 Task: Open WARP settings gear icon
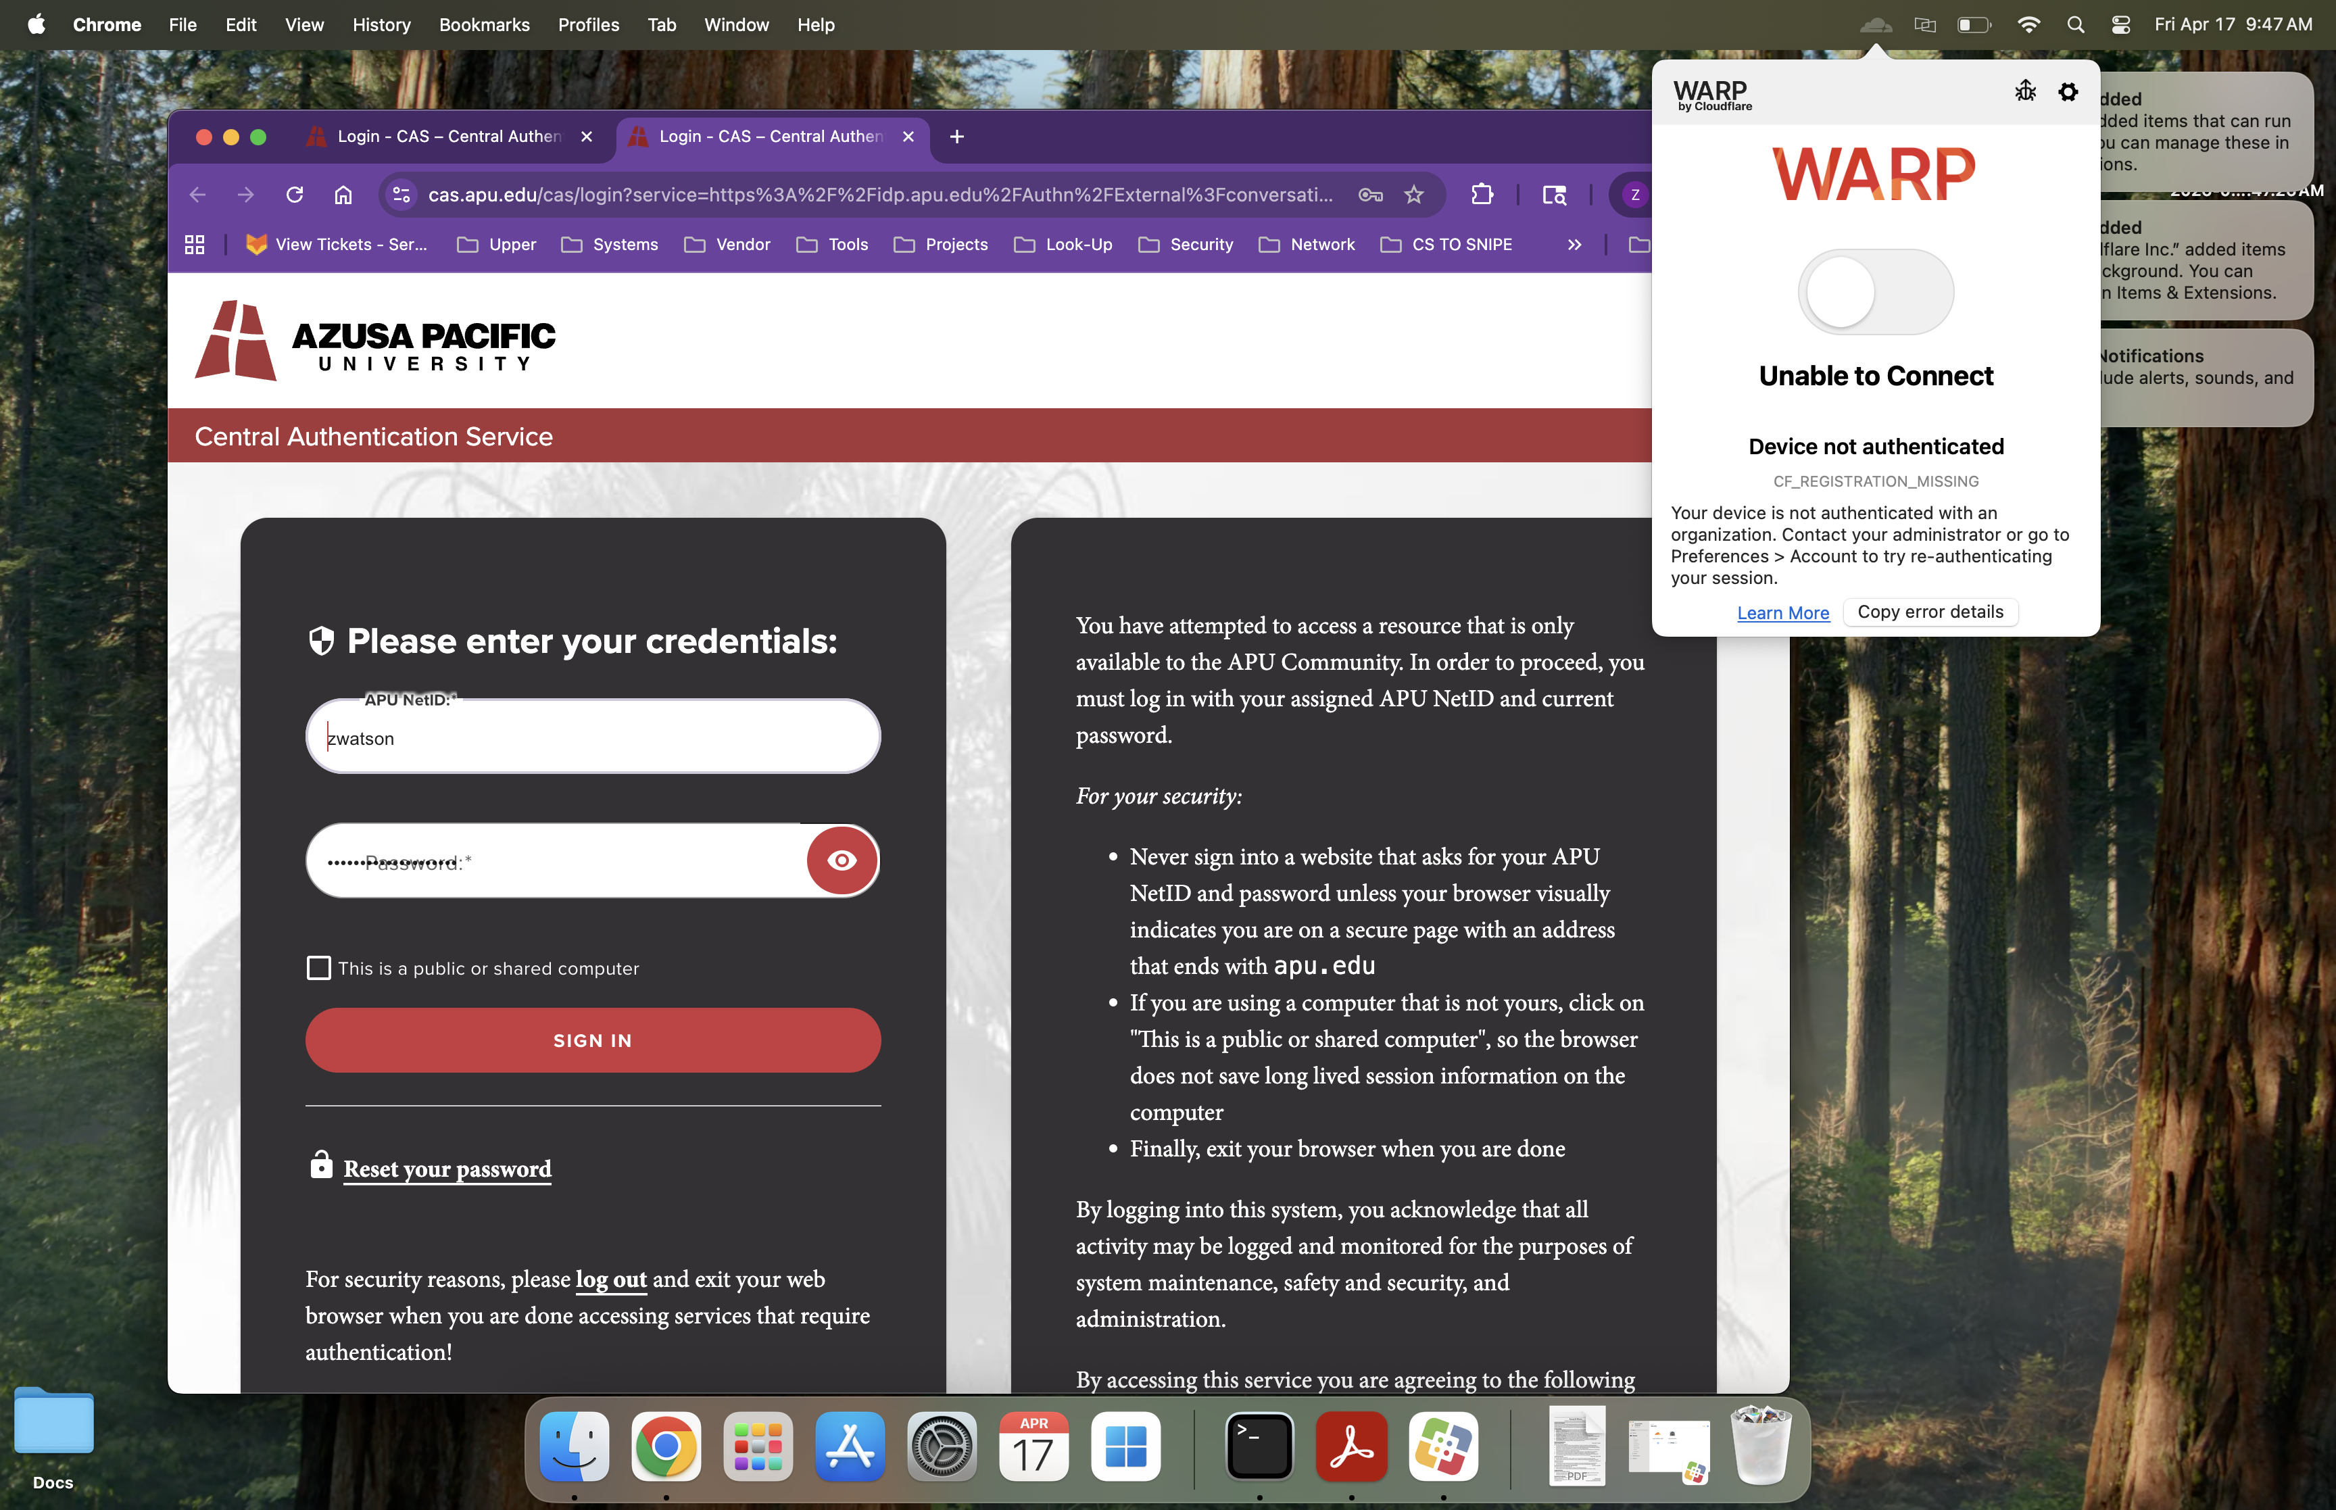(2068, 92)
